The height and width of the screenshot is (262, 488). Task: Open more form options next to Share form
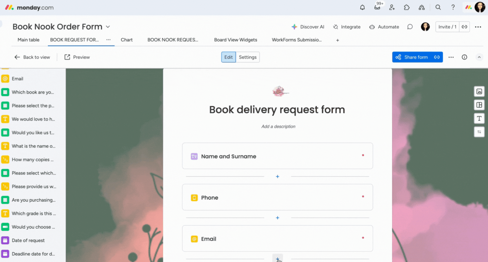point(451,57)
